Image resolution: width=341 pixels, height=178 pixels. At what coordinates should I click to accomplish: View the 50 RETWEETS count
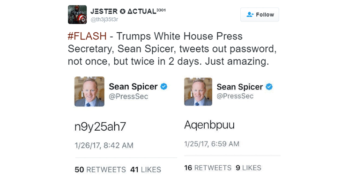pyautogui.click(x=100, y=170)
